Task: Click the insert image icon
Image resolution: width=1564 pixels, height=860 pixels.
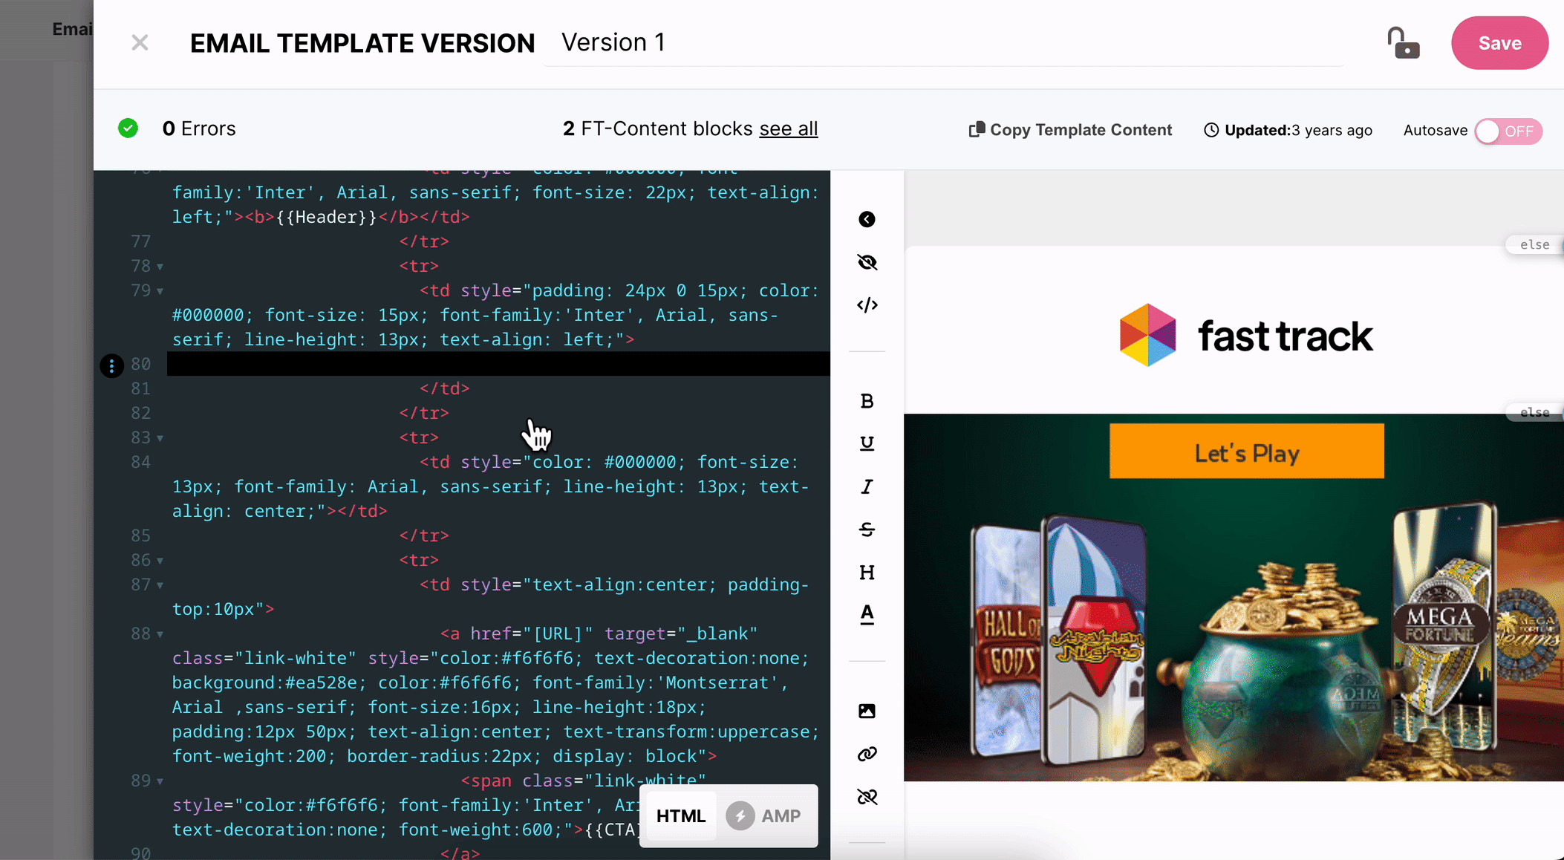Action: tap(867, 711)
